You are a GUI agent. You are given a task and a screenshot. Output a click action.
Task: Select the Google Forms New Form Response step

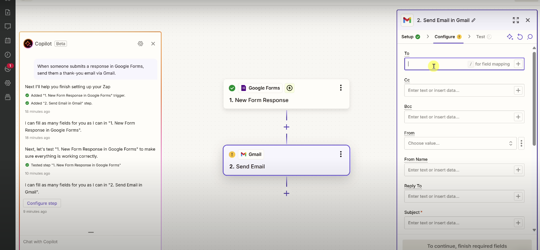(x=287, y=94)
